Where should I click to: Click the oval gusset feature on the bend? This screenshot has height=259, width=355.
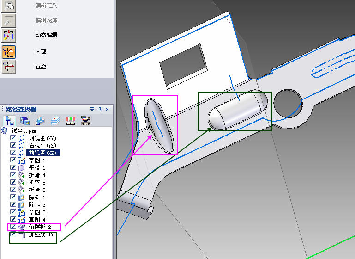tap(159, 125)
